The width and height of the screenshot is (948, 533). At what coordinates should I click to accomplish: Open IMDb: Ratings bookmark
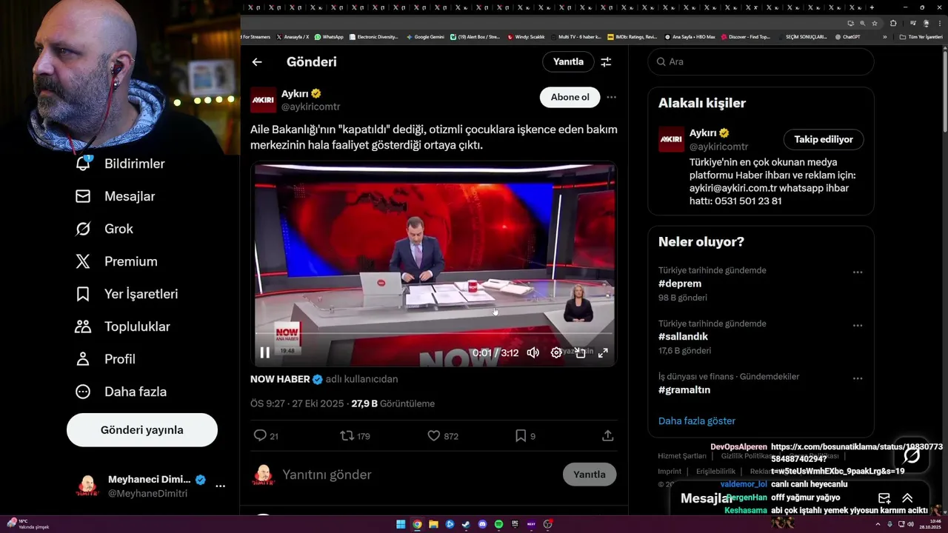pyautogui.click(x=632, y=36)
